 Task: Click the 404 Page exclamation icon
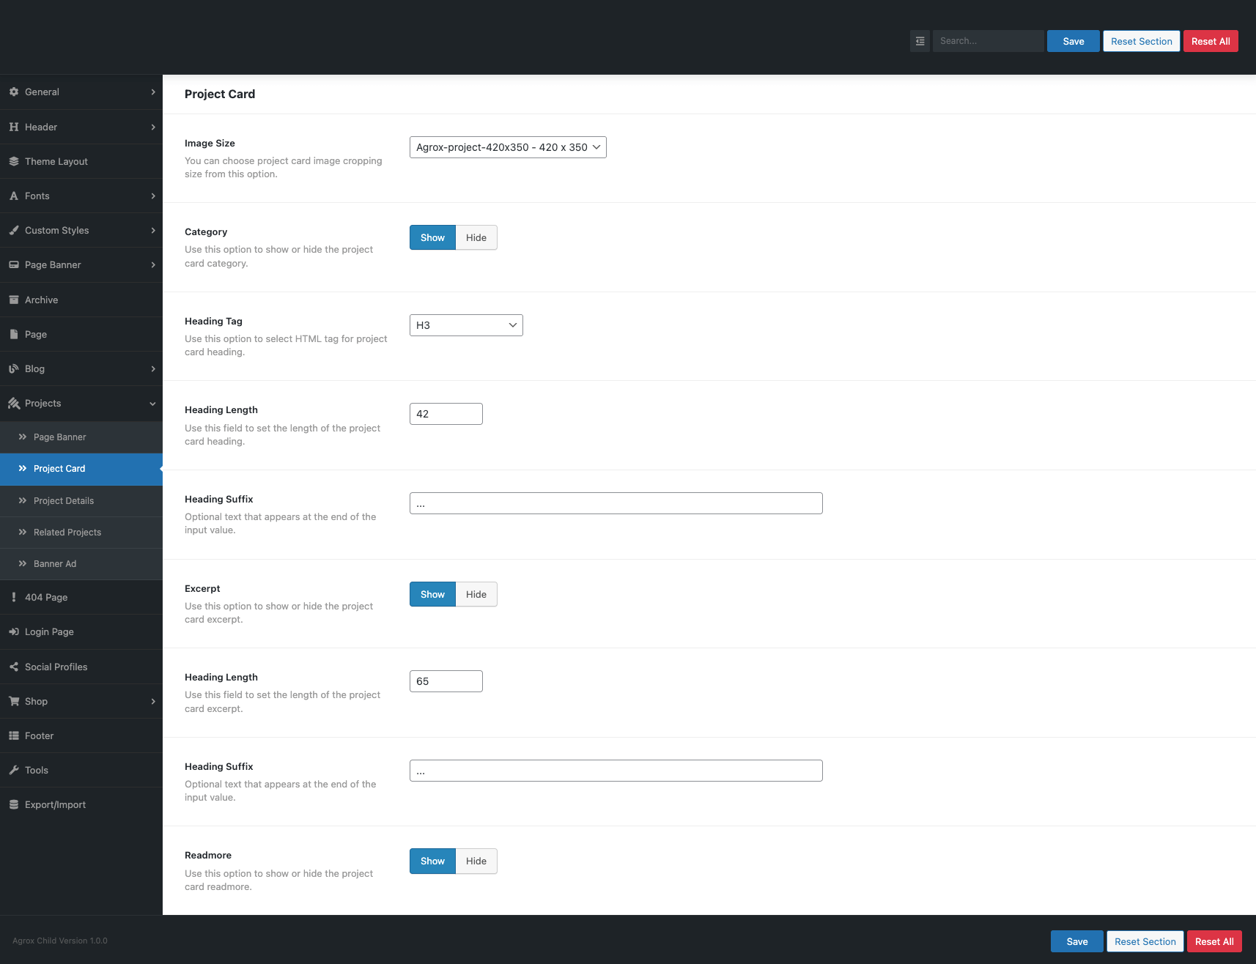tap(14, 597)
